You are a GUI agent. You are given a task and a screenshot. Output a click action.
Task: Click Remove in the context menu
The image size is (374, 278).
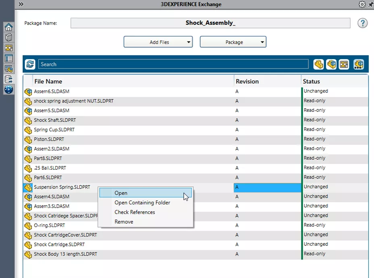click(124, 221)
